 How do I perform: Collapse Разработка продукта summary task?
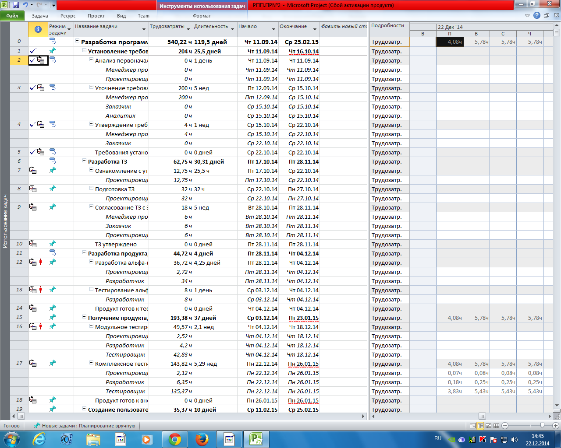85,253
